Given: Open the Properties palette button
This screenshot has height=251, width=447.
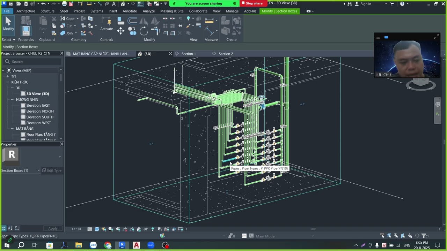Looking at the screenshot, I should tap(26, 30).
